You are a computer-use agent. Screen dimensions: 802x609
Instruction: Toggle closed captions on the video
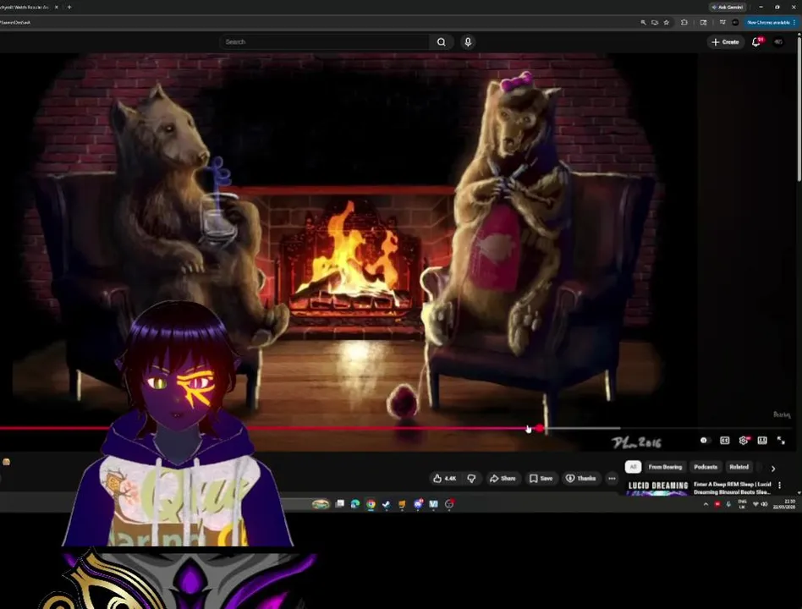(724, 441)
